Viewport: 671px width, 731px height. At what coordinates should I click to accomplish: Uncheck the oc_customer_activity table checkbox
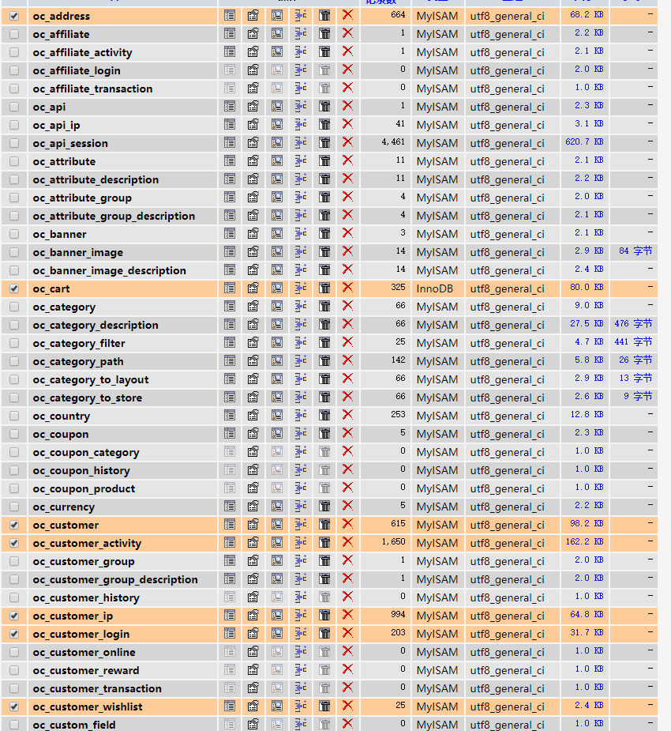click(14, 543)
